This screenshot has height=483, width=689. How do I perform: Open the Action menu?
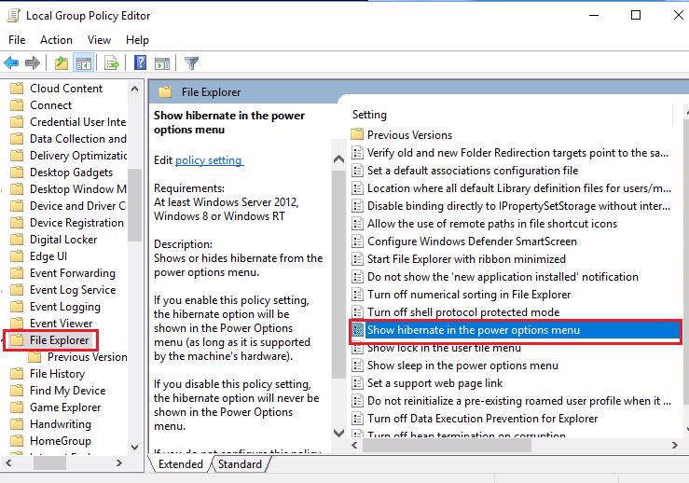pyautogui.click(x=56, y=40)
